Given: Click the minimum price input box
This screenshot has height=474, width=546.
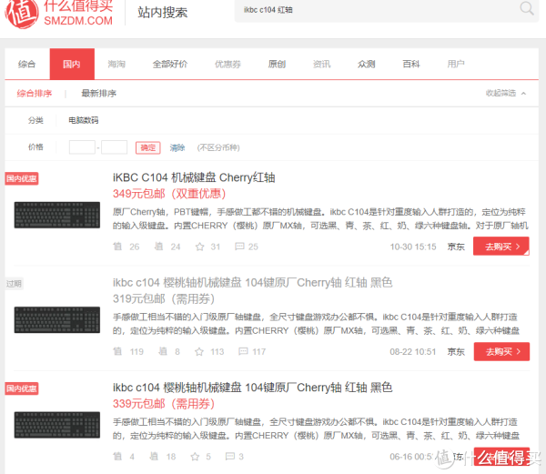Looking at the screenshot, I should [x=82, y=147].
